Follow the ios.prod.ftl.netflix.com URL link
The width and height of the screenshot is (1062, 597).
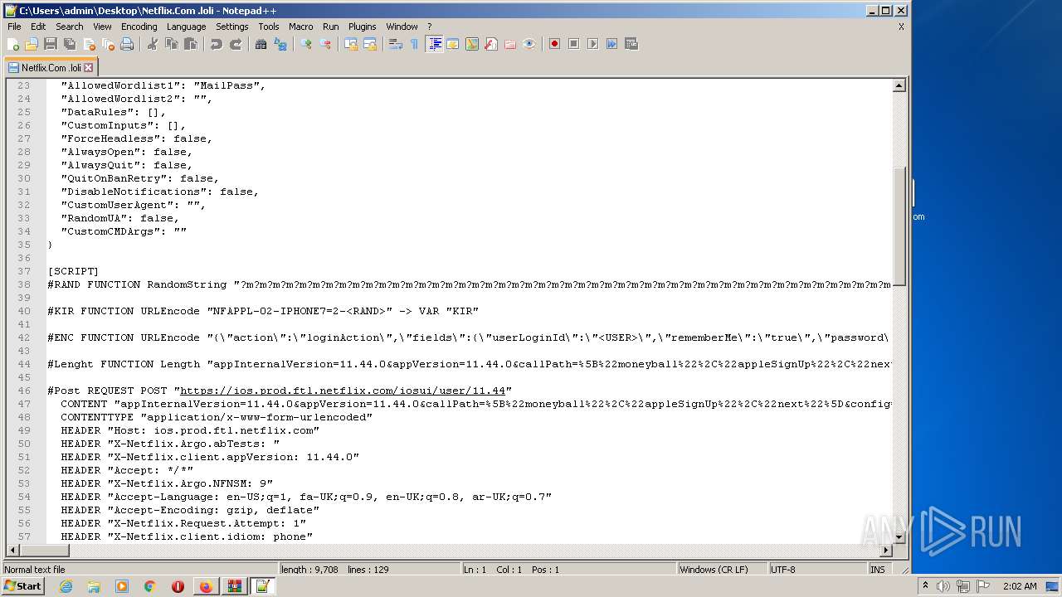point(343,391)
